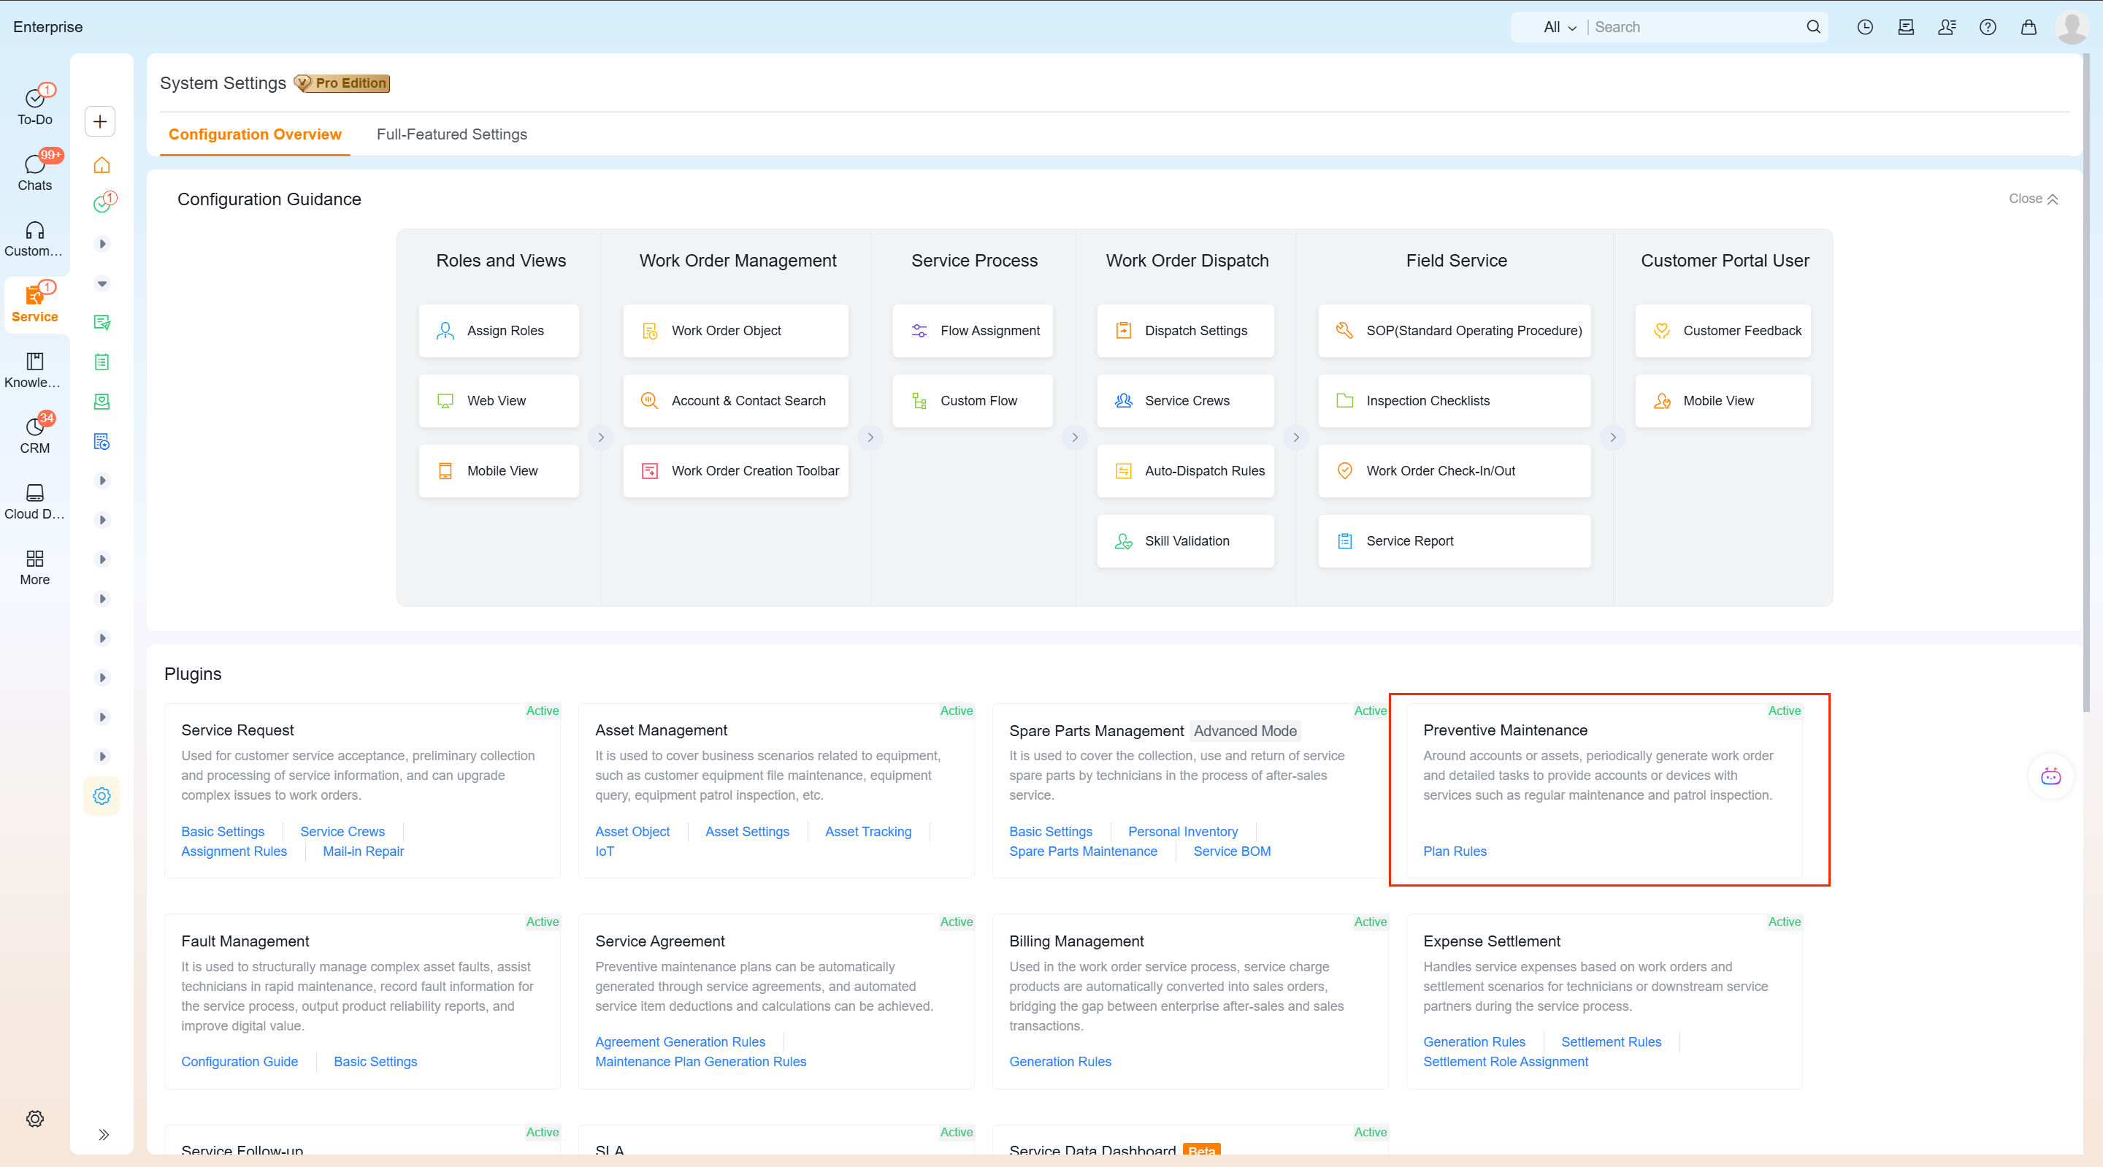Open the Service BOM link
Image resolution: width=2103 pixels, height=1167 pixels.
(1231, 851)
